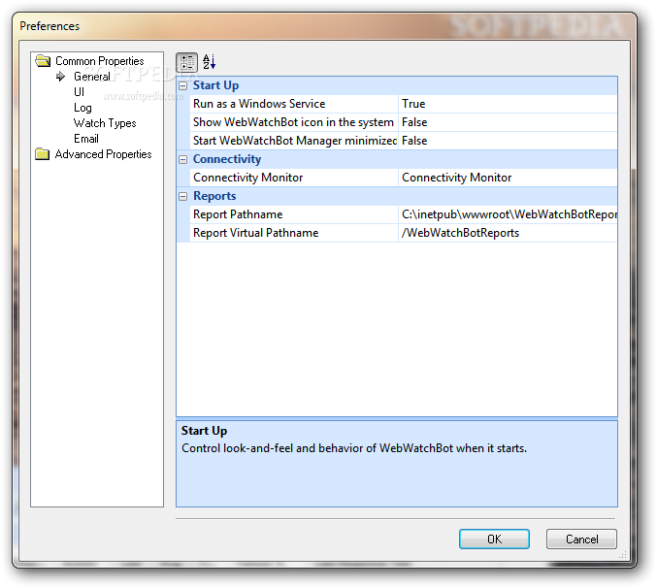
Task: Click the Connectivity Monitor value cell
Action: click(x=508, y=178)
